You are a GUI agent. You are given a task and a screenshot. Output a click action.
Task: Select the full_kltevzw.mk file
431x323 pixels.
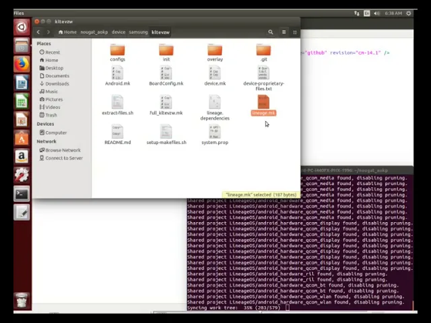(x=166, y=105)
